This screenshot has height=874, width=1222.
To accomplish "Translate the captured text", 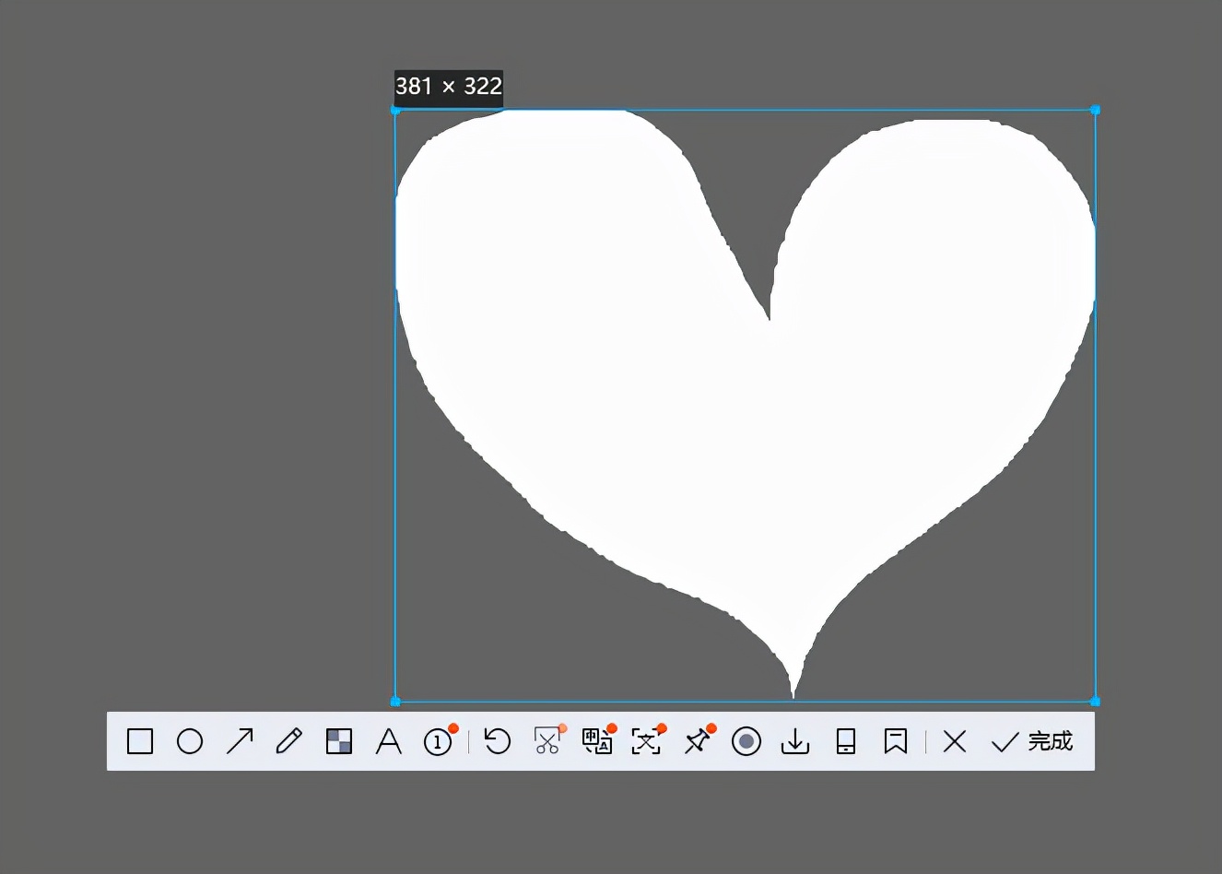I will click(597, 741).
